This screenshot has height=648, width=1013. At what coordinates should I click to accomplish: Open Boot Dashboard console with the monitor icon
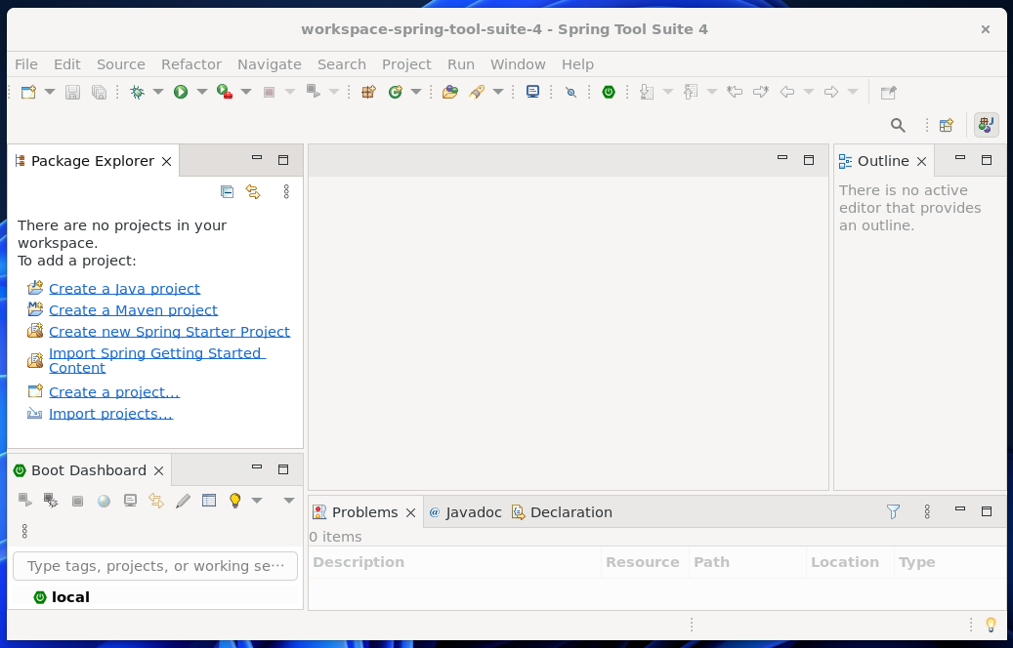tap(130, 500)
